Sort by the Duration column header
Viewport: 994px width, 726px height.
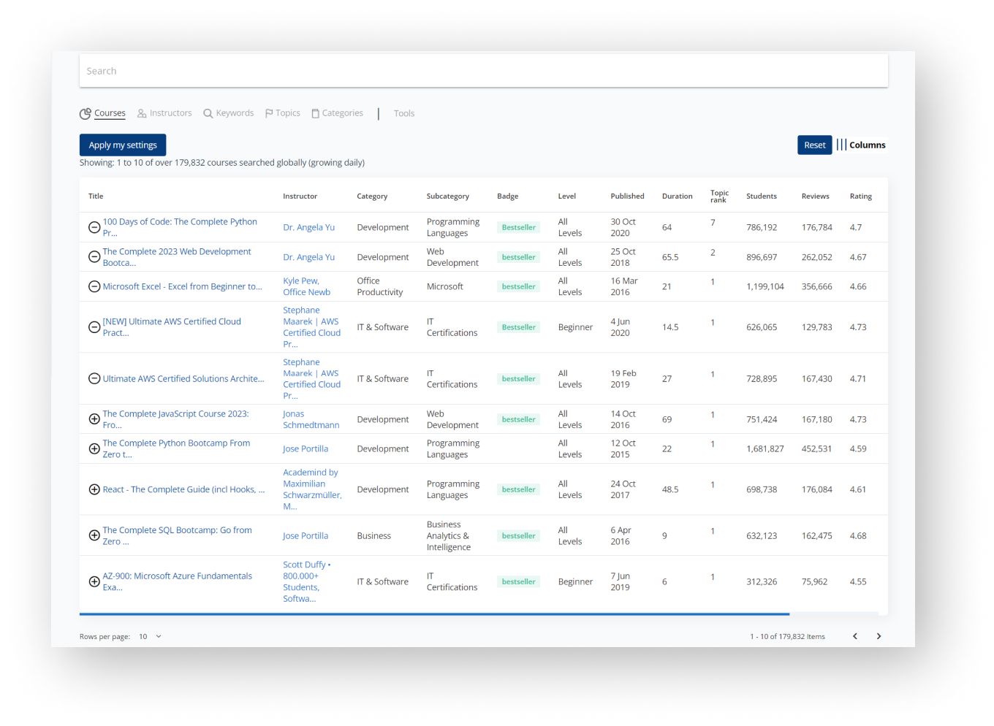(677, 196)
